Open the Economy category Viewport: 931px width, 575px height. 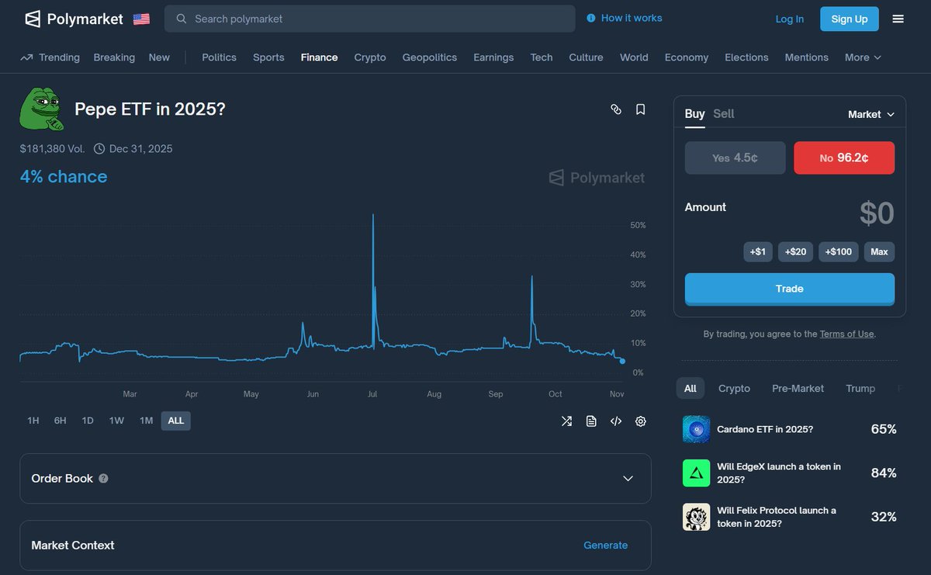[x=687, y=57]
